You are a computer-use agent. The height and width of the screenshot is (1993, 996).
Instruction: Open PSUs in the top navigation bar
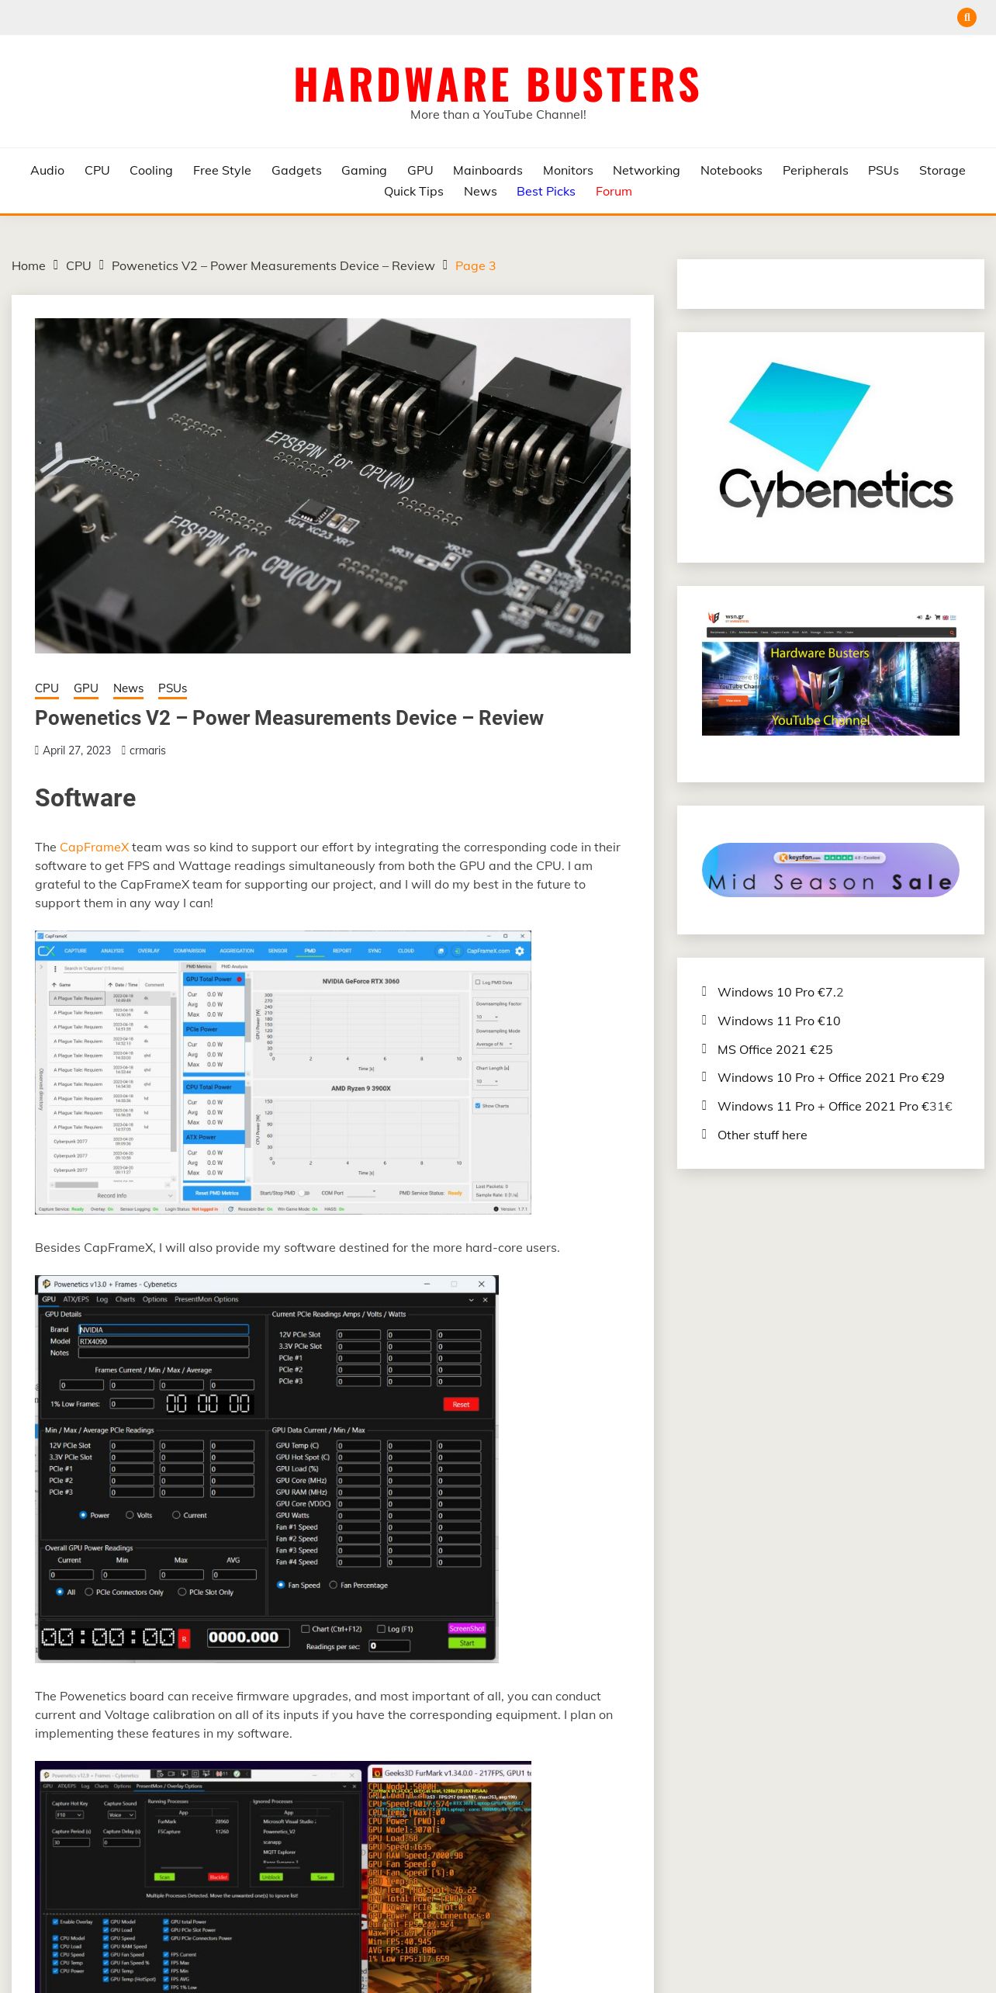click(x=884, y=170)
